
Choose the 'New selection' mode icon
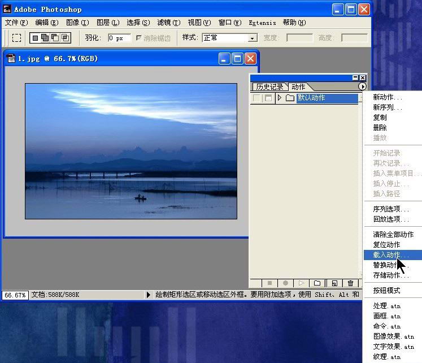36,38
